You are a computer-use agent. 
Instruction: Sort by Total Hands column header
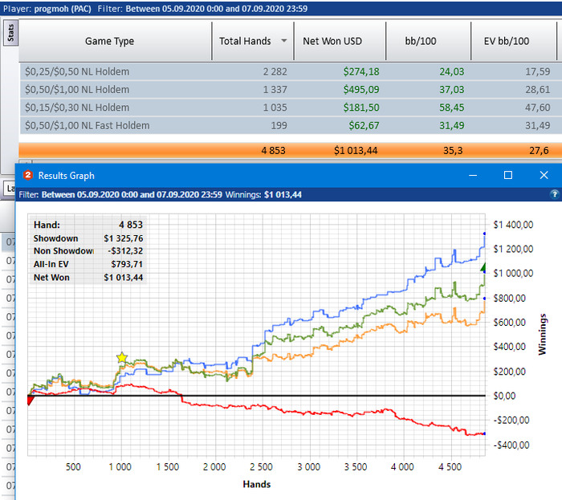[253, 41]
